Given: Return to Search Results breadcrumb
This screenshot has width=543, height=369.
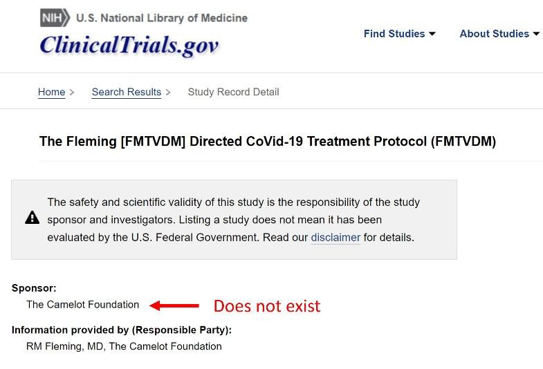Looking at the screenshot, I should coord(126,92).
